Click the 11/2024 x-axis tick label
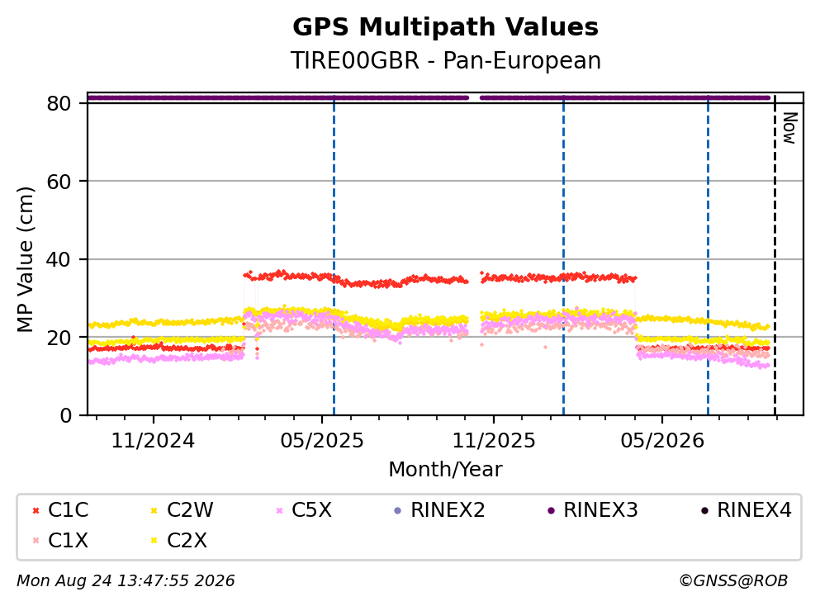820x606 pixels. click(x=153, y=441)
